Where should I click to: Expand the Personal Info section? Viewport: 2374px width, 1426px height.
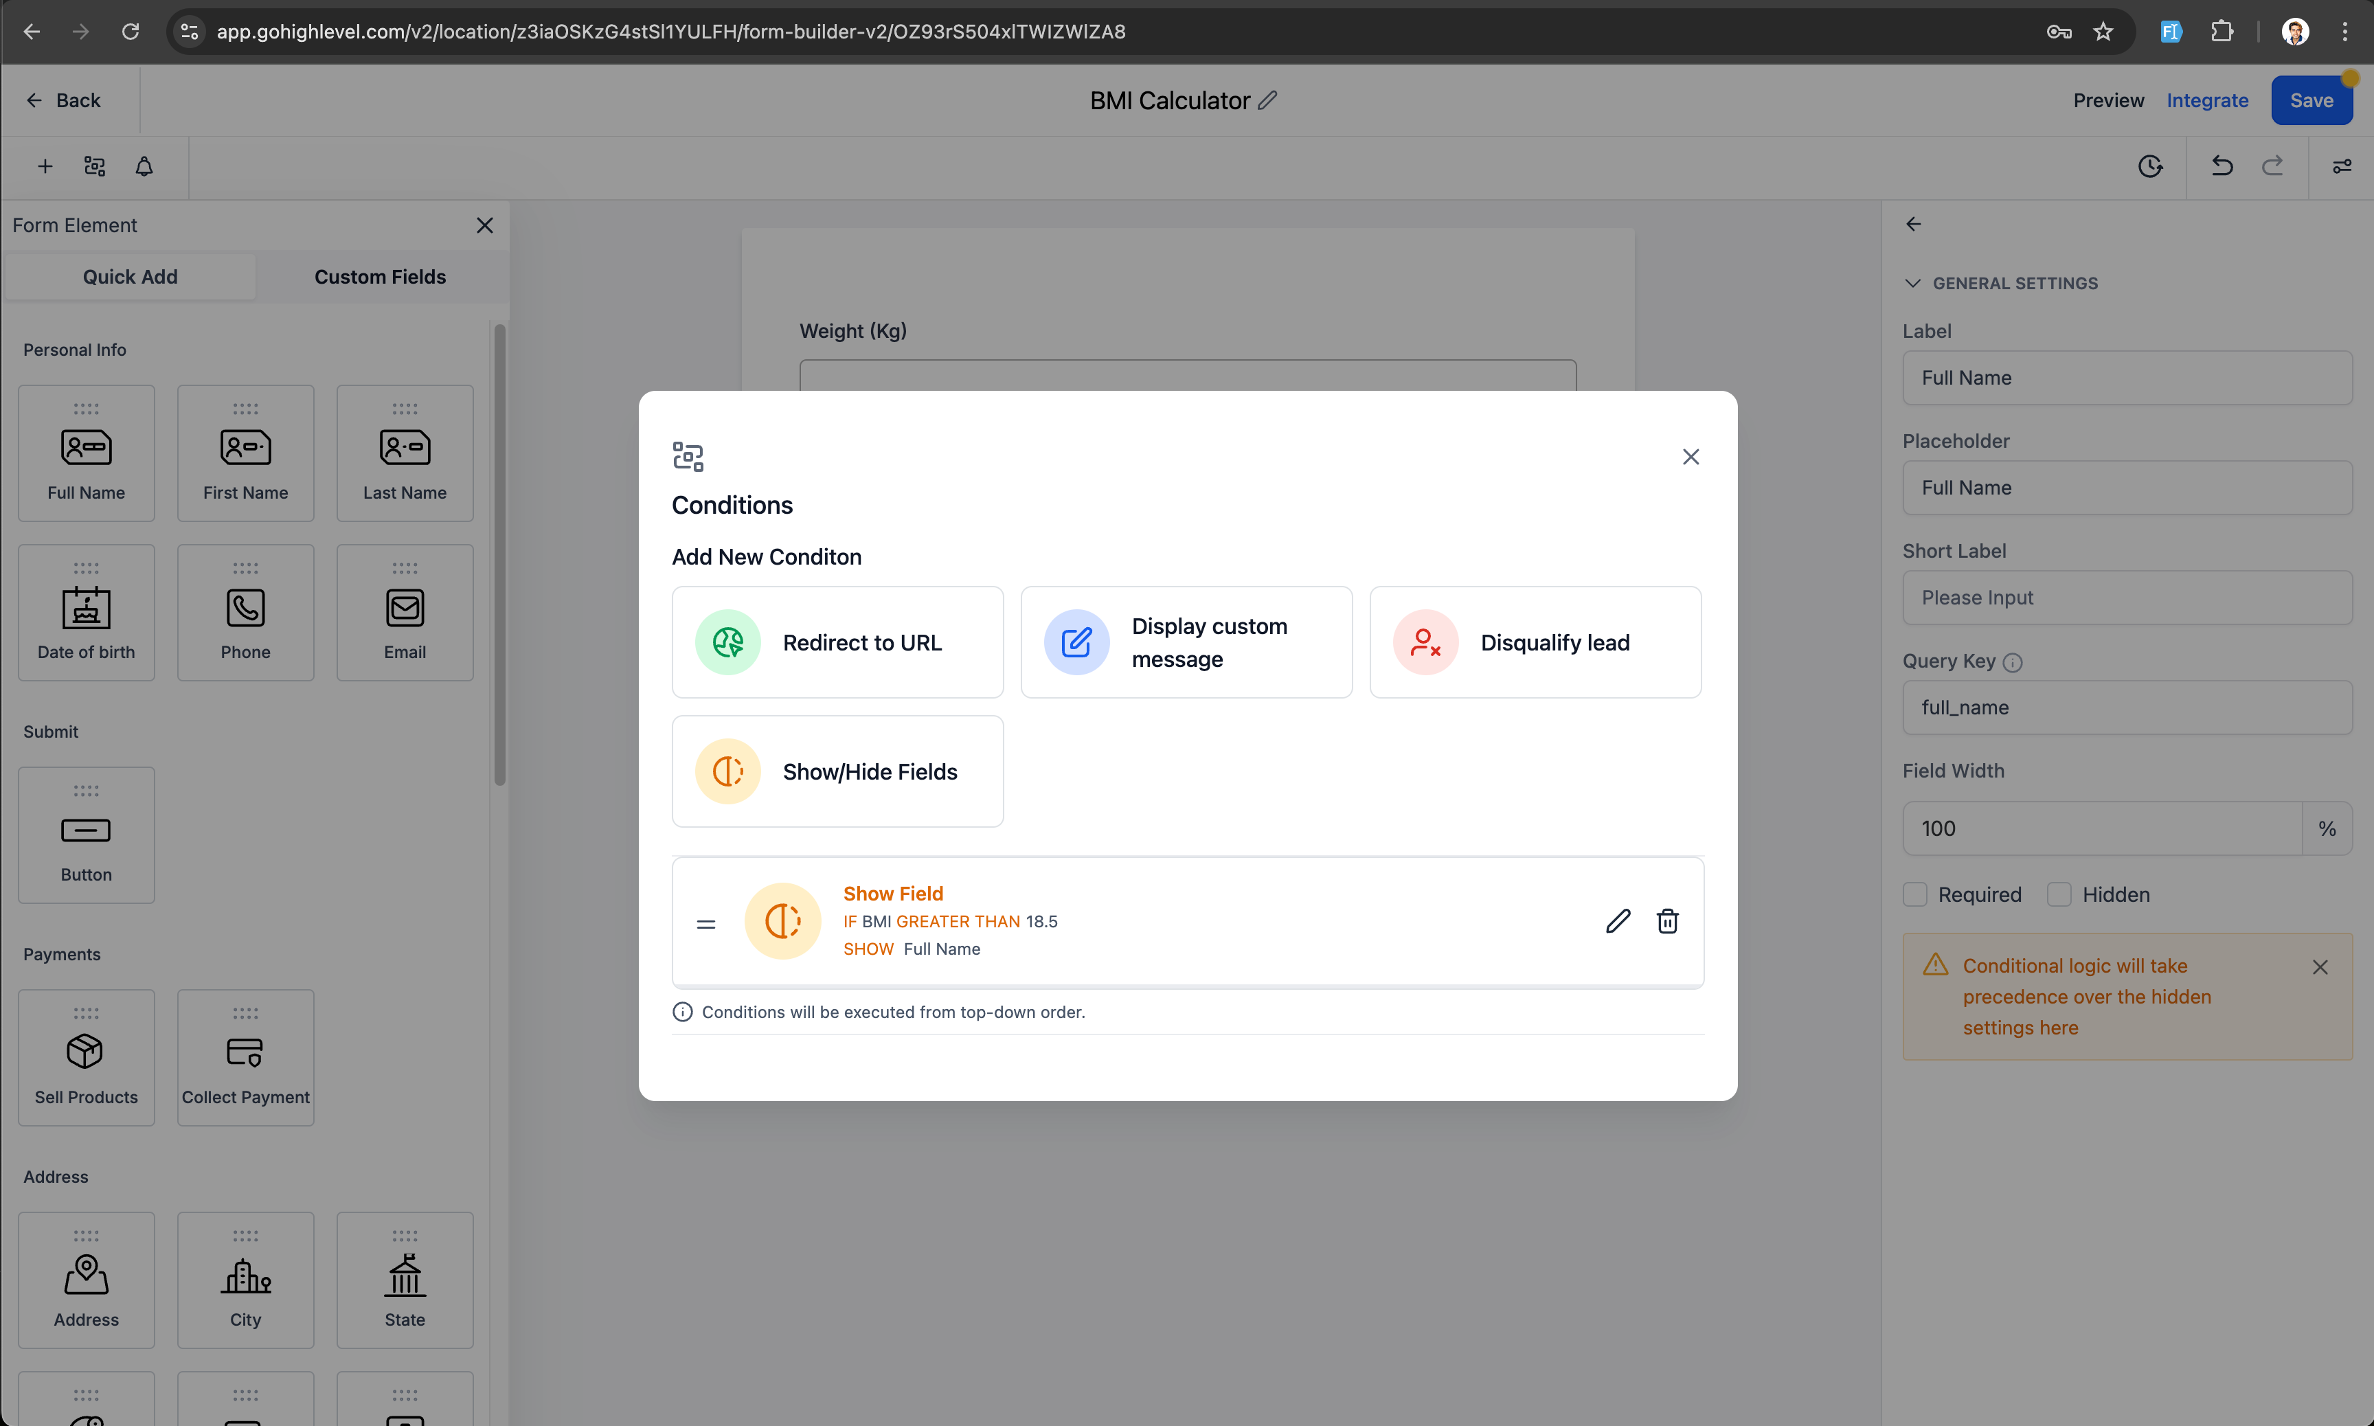76,350
